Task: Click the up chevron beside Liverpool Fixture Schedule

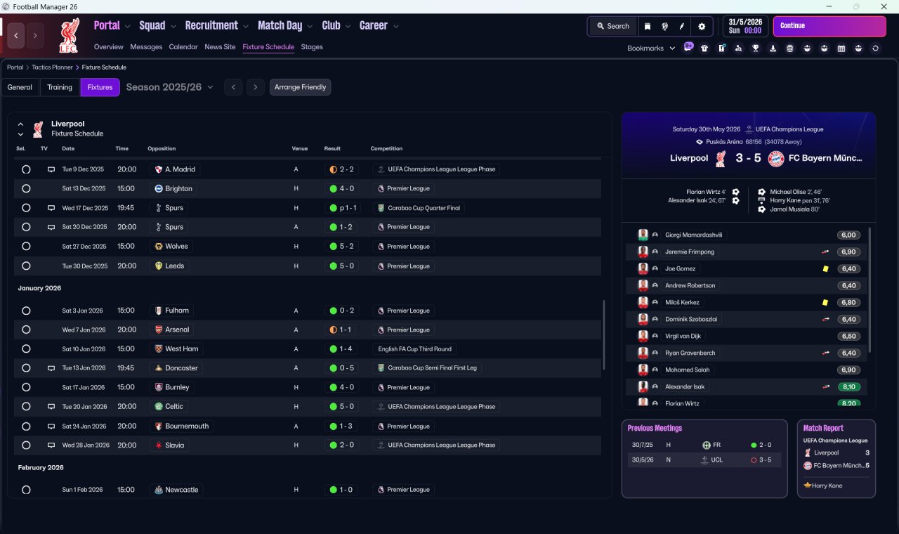Action: 20,124
